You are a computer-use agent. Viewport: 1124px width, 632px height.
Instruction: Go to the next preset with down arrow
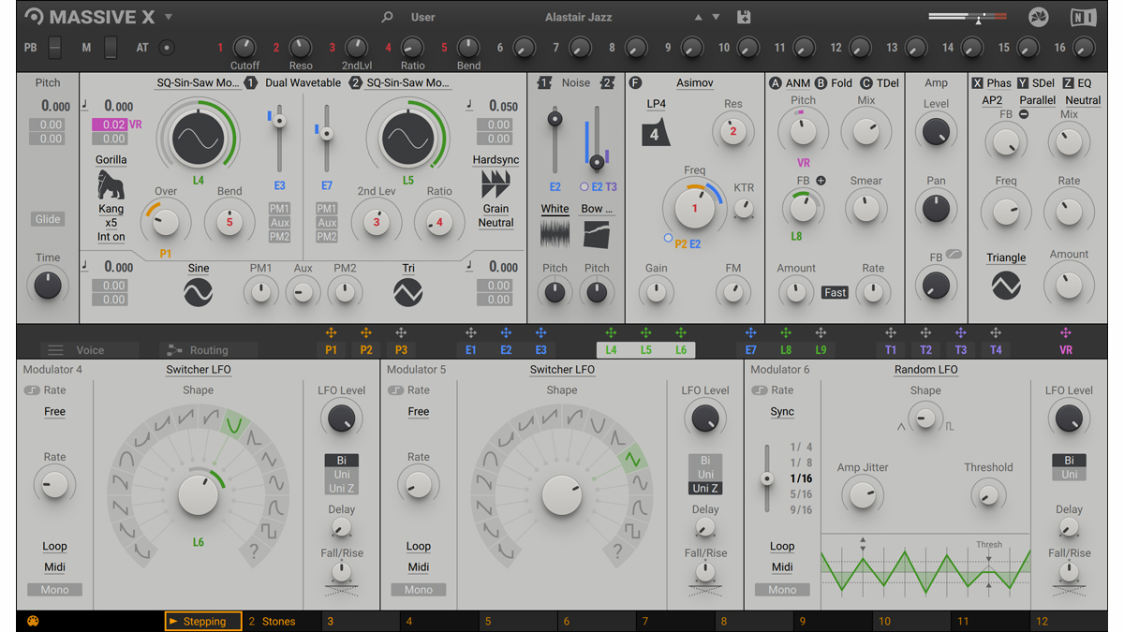(x=716, y=17)
